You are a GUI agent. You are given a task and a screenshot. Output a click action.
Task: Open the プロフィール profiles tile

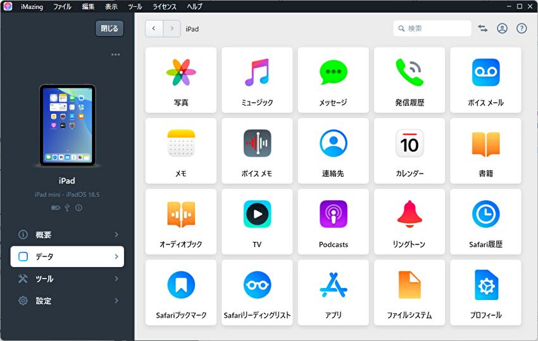(485, 293)
